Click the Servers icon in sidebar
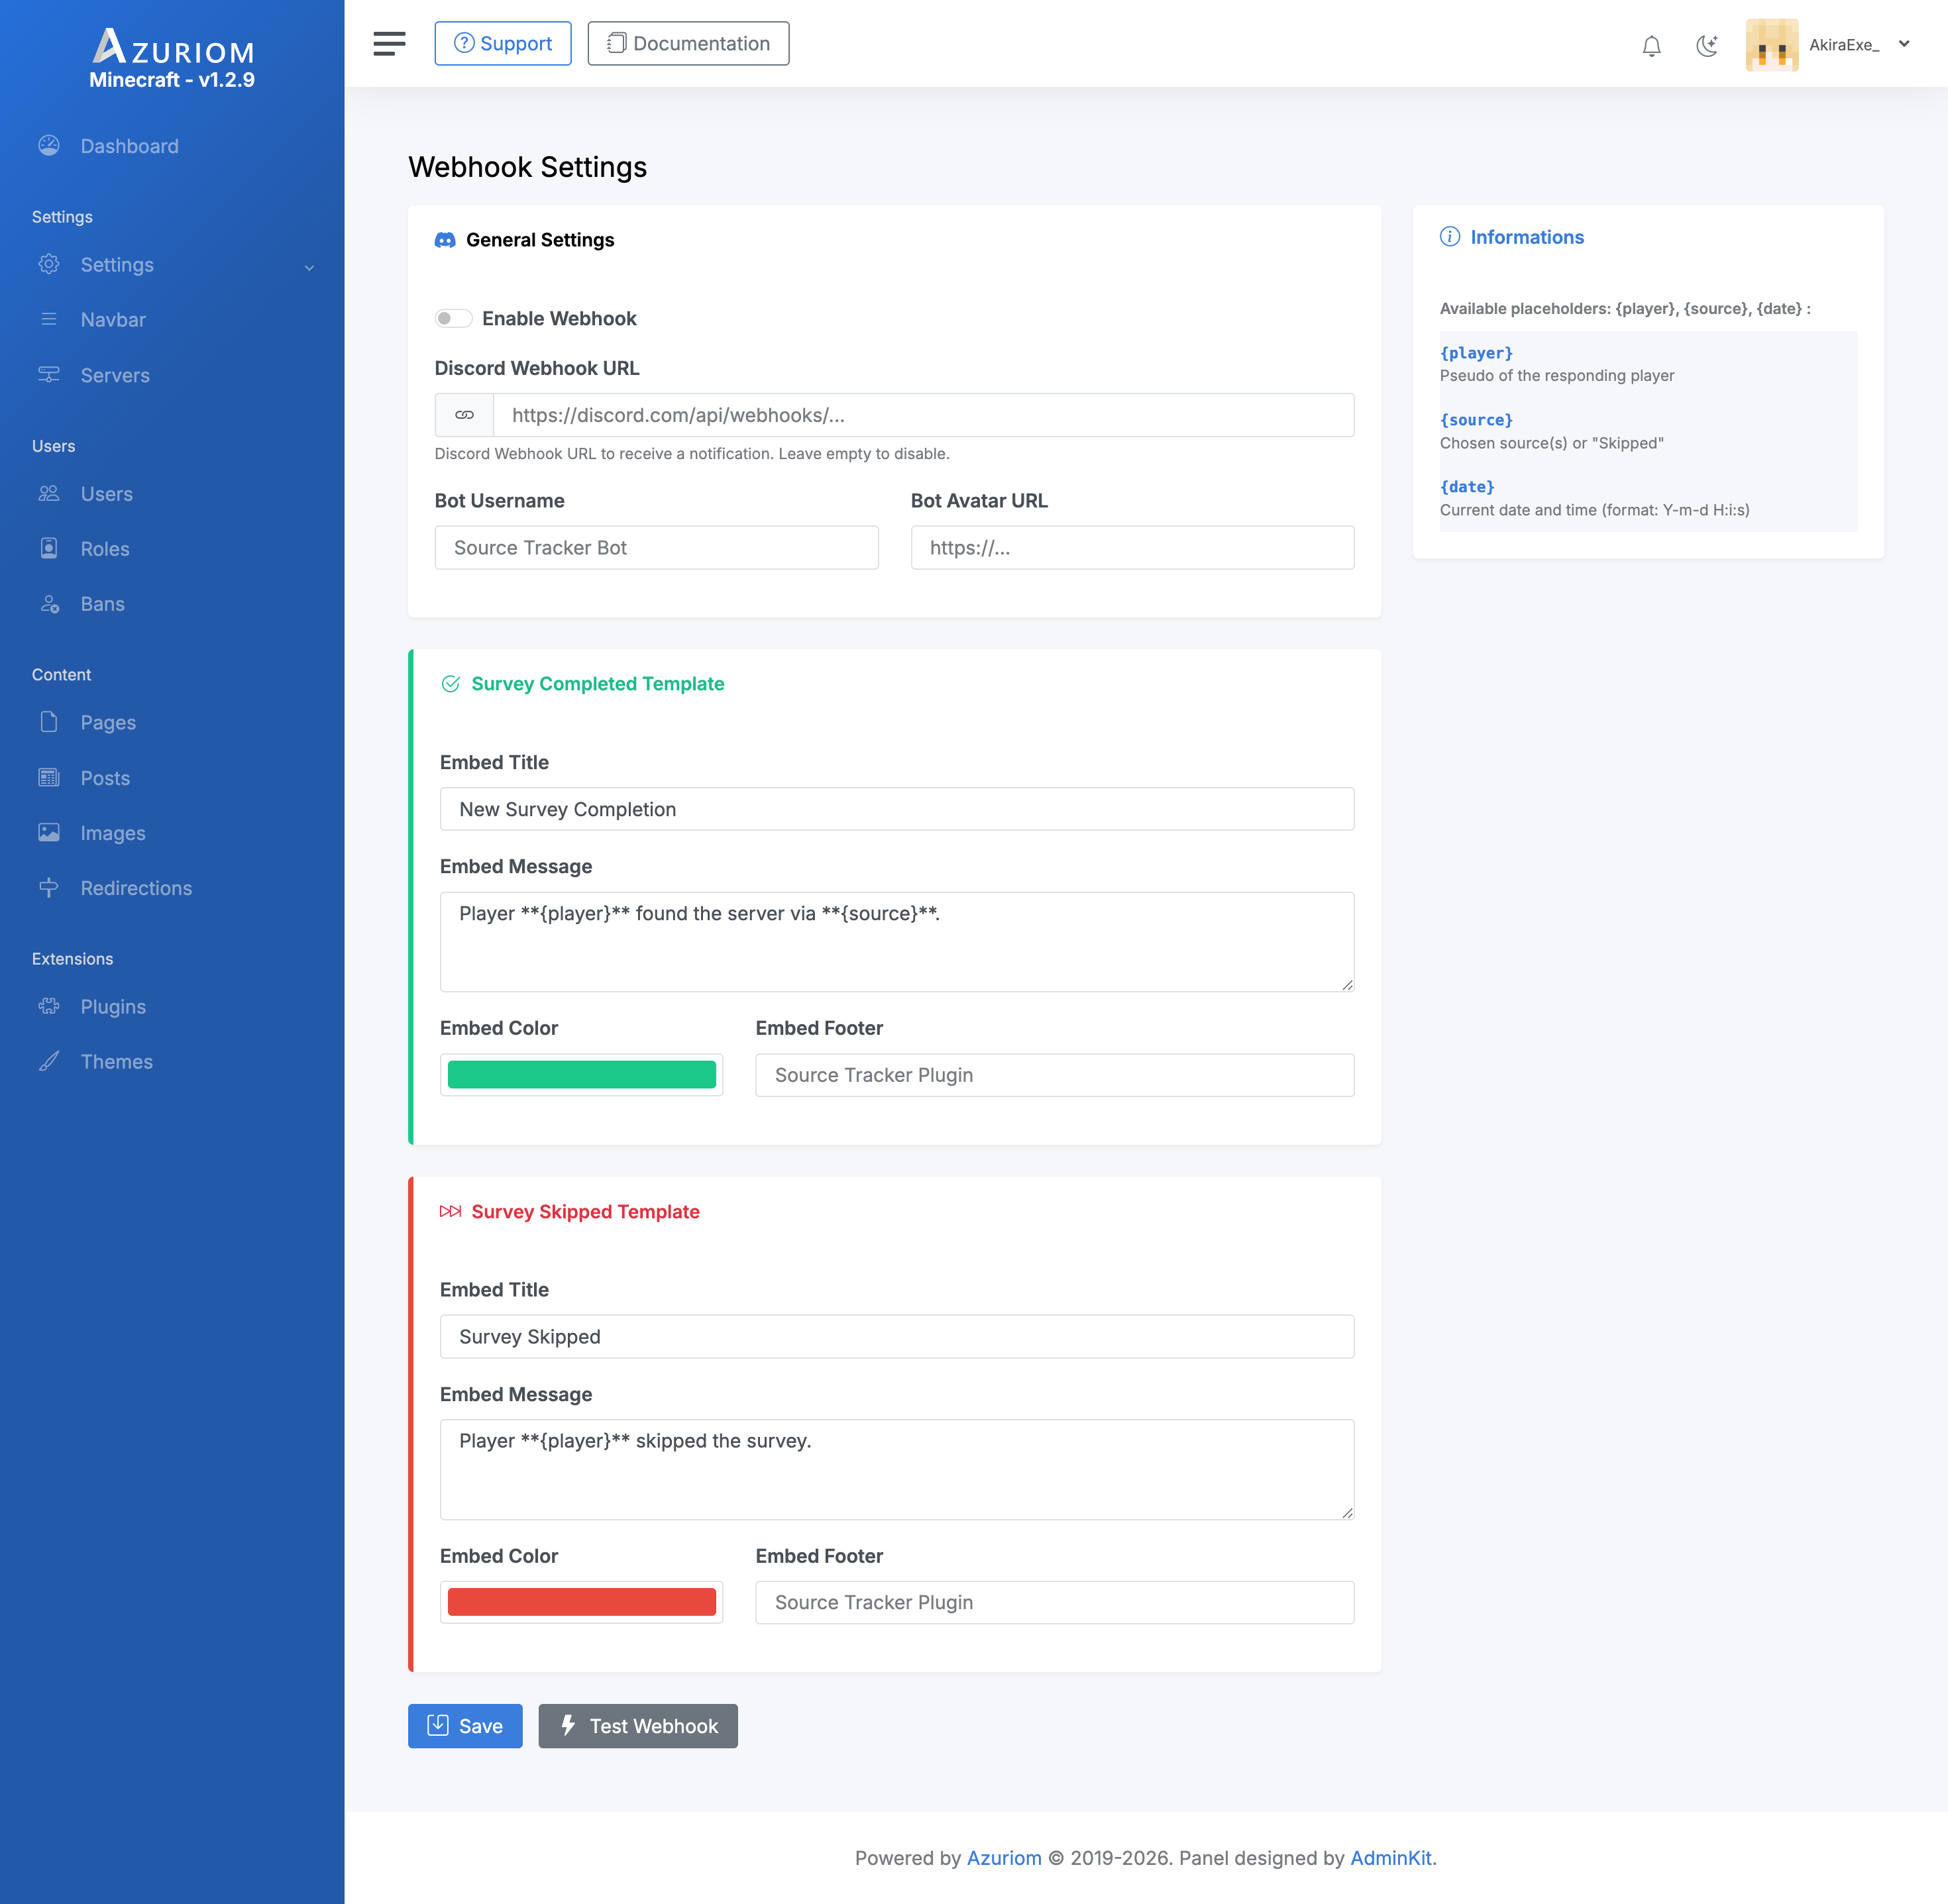This screenshot has height=1904, width=1948. (49, 375)
